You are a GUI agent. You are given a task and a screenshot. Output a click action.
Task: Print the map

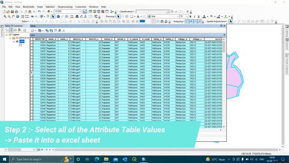pyautogui.click(x=16, y=12)
